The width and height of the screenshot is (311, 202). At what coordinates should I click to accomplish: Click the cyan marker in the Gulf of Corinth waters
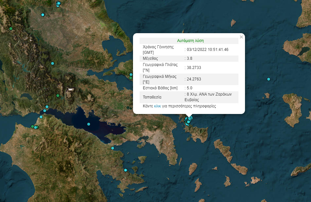(88, 124)
